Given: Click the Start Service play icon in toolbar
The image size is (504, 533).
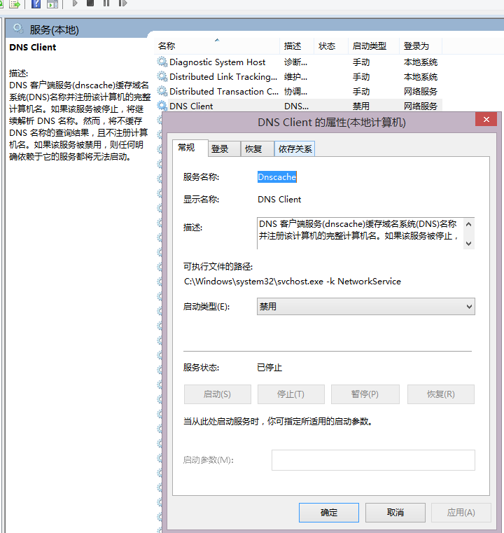Looking at the screenshot, I should pos(75,4).
